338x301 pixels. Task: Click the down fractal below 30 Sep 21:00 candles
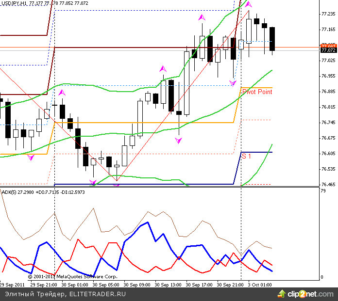233,83
